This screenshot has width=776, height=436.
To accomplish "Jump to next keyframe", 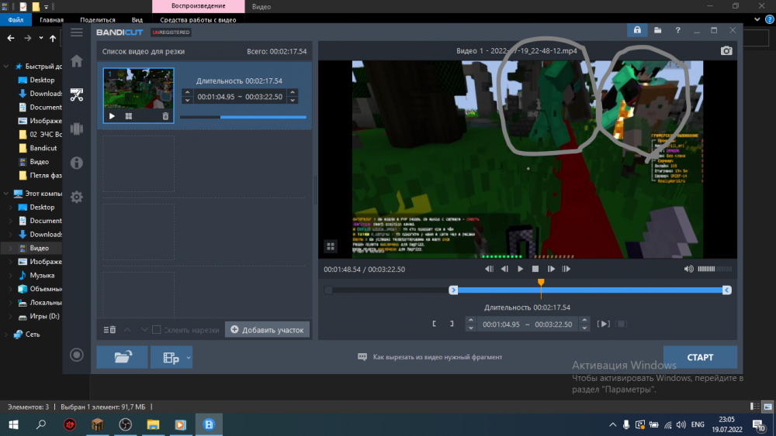I will (x=566, y=269).
